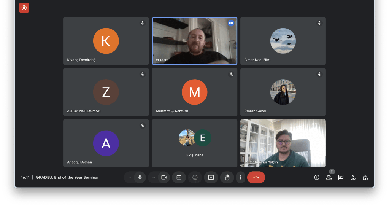
Task: Select Mustafa Onur Yalçın's video tile
Action: [x=283, y=143]
